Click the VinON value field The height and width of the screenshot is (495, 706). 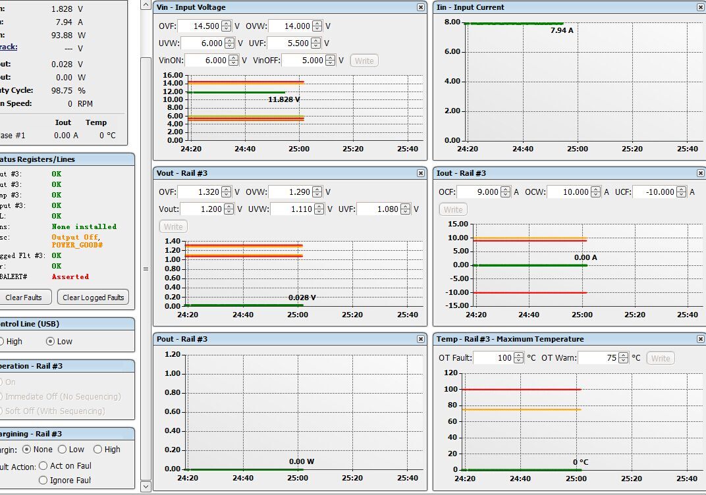click(x=207, y=61)
